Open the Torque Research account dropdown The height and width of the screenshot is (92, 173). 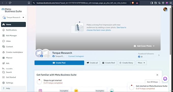tap(13, 17)
